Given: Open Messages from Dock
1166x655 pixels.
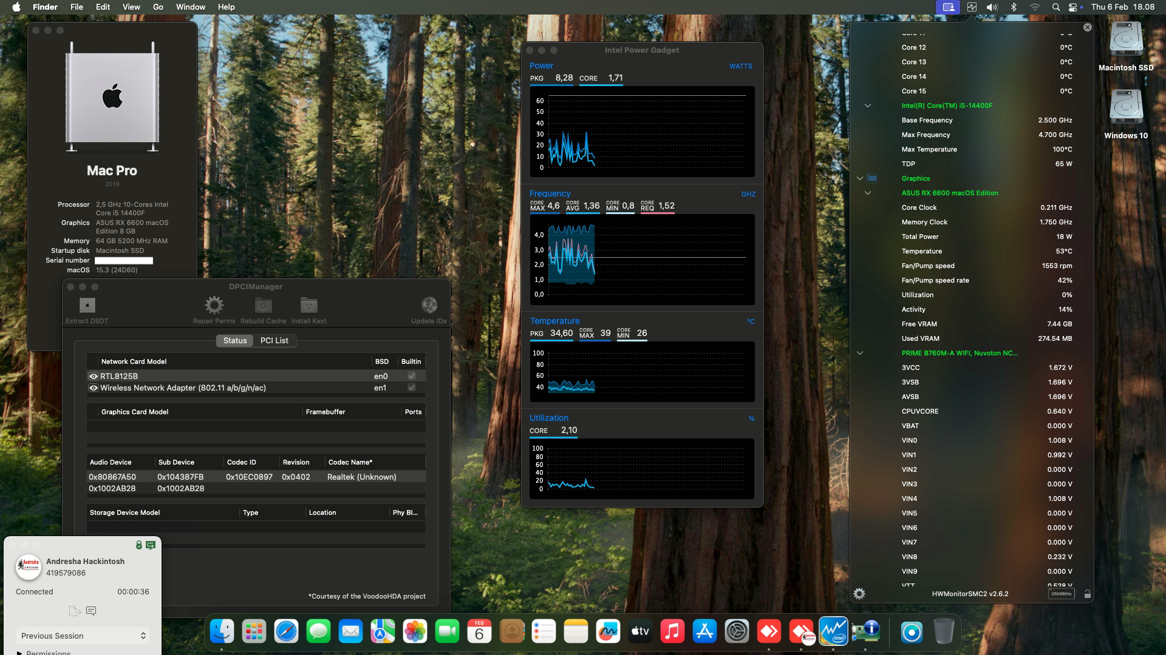Looking at the screenshot, I should pos(318,632).
